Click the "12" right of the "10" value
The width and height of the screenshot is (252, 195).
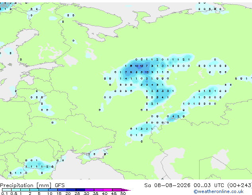[142, 66]
